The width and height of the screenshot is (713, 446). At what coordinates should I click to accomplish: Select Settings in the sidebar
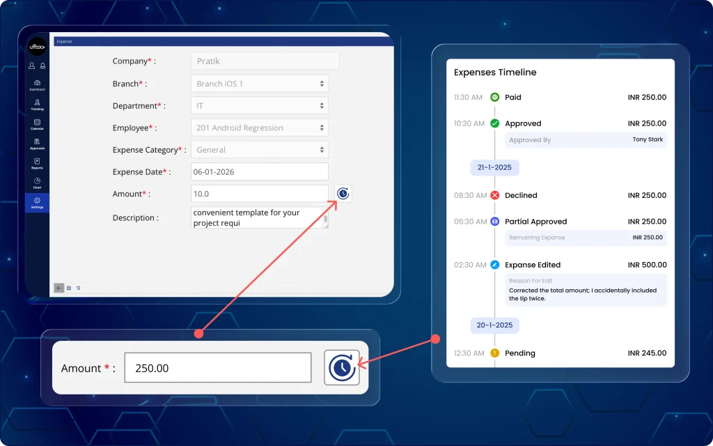coord(38,203)
